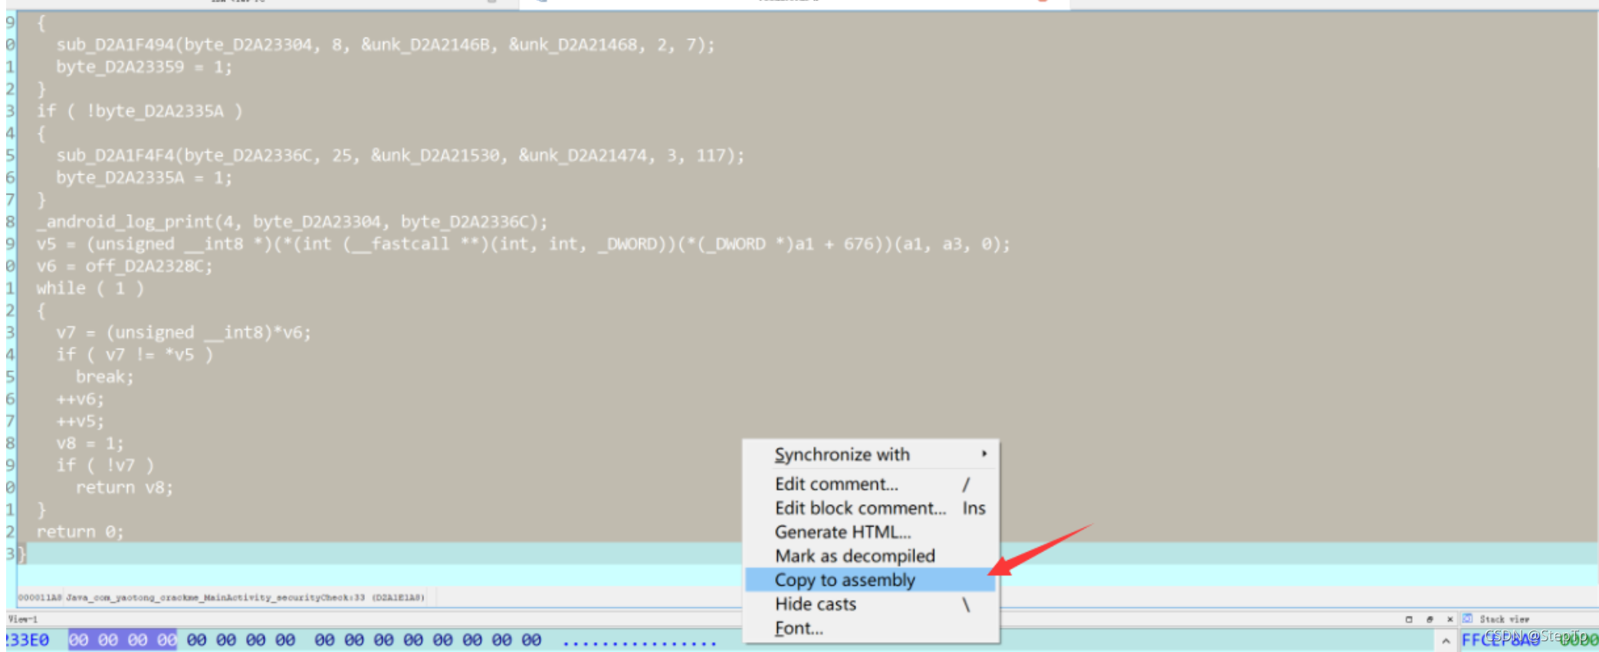Screen dimensions: 1599x652
Task: Expand the Synchronize with submenu arrow
Action: click(984, 454)
